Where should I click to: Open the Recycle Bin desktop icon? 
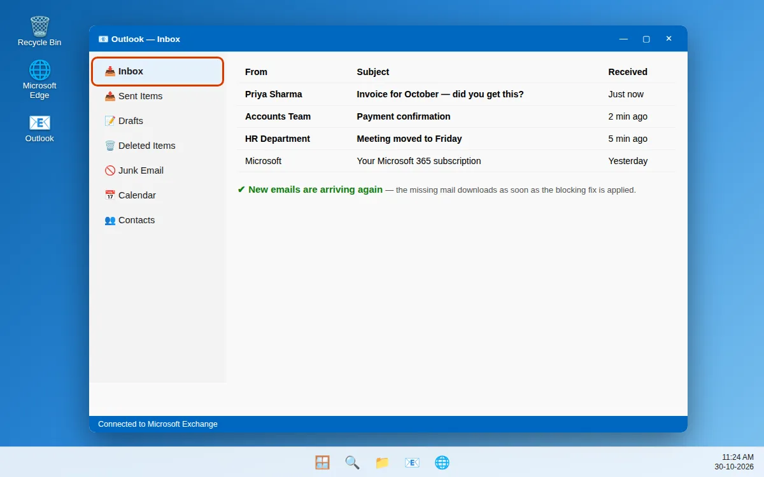click(39, 31)
